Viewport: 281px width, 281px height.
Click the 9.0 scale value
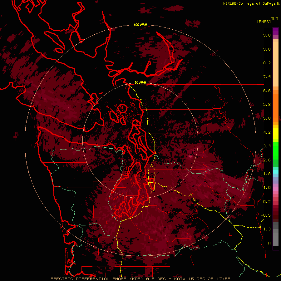tap(267, 49)
